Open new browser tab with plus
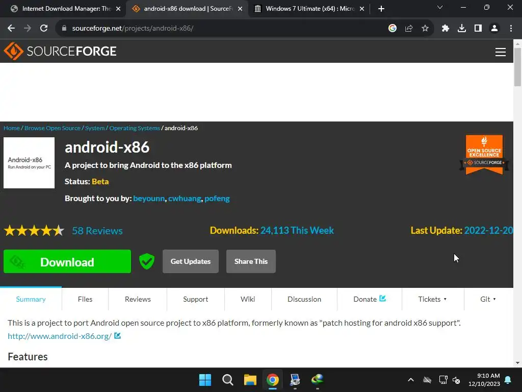 click(x=381, y=9)
